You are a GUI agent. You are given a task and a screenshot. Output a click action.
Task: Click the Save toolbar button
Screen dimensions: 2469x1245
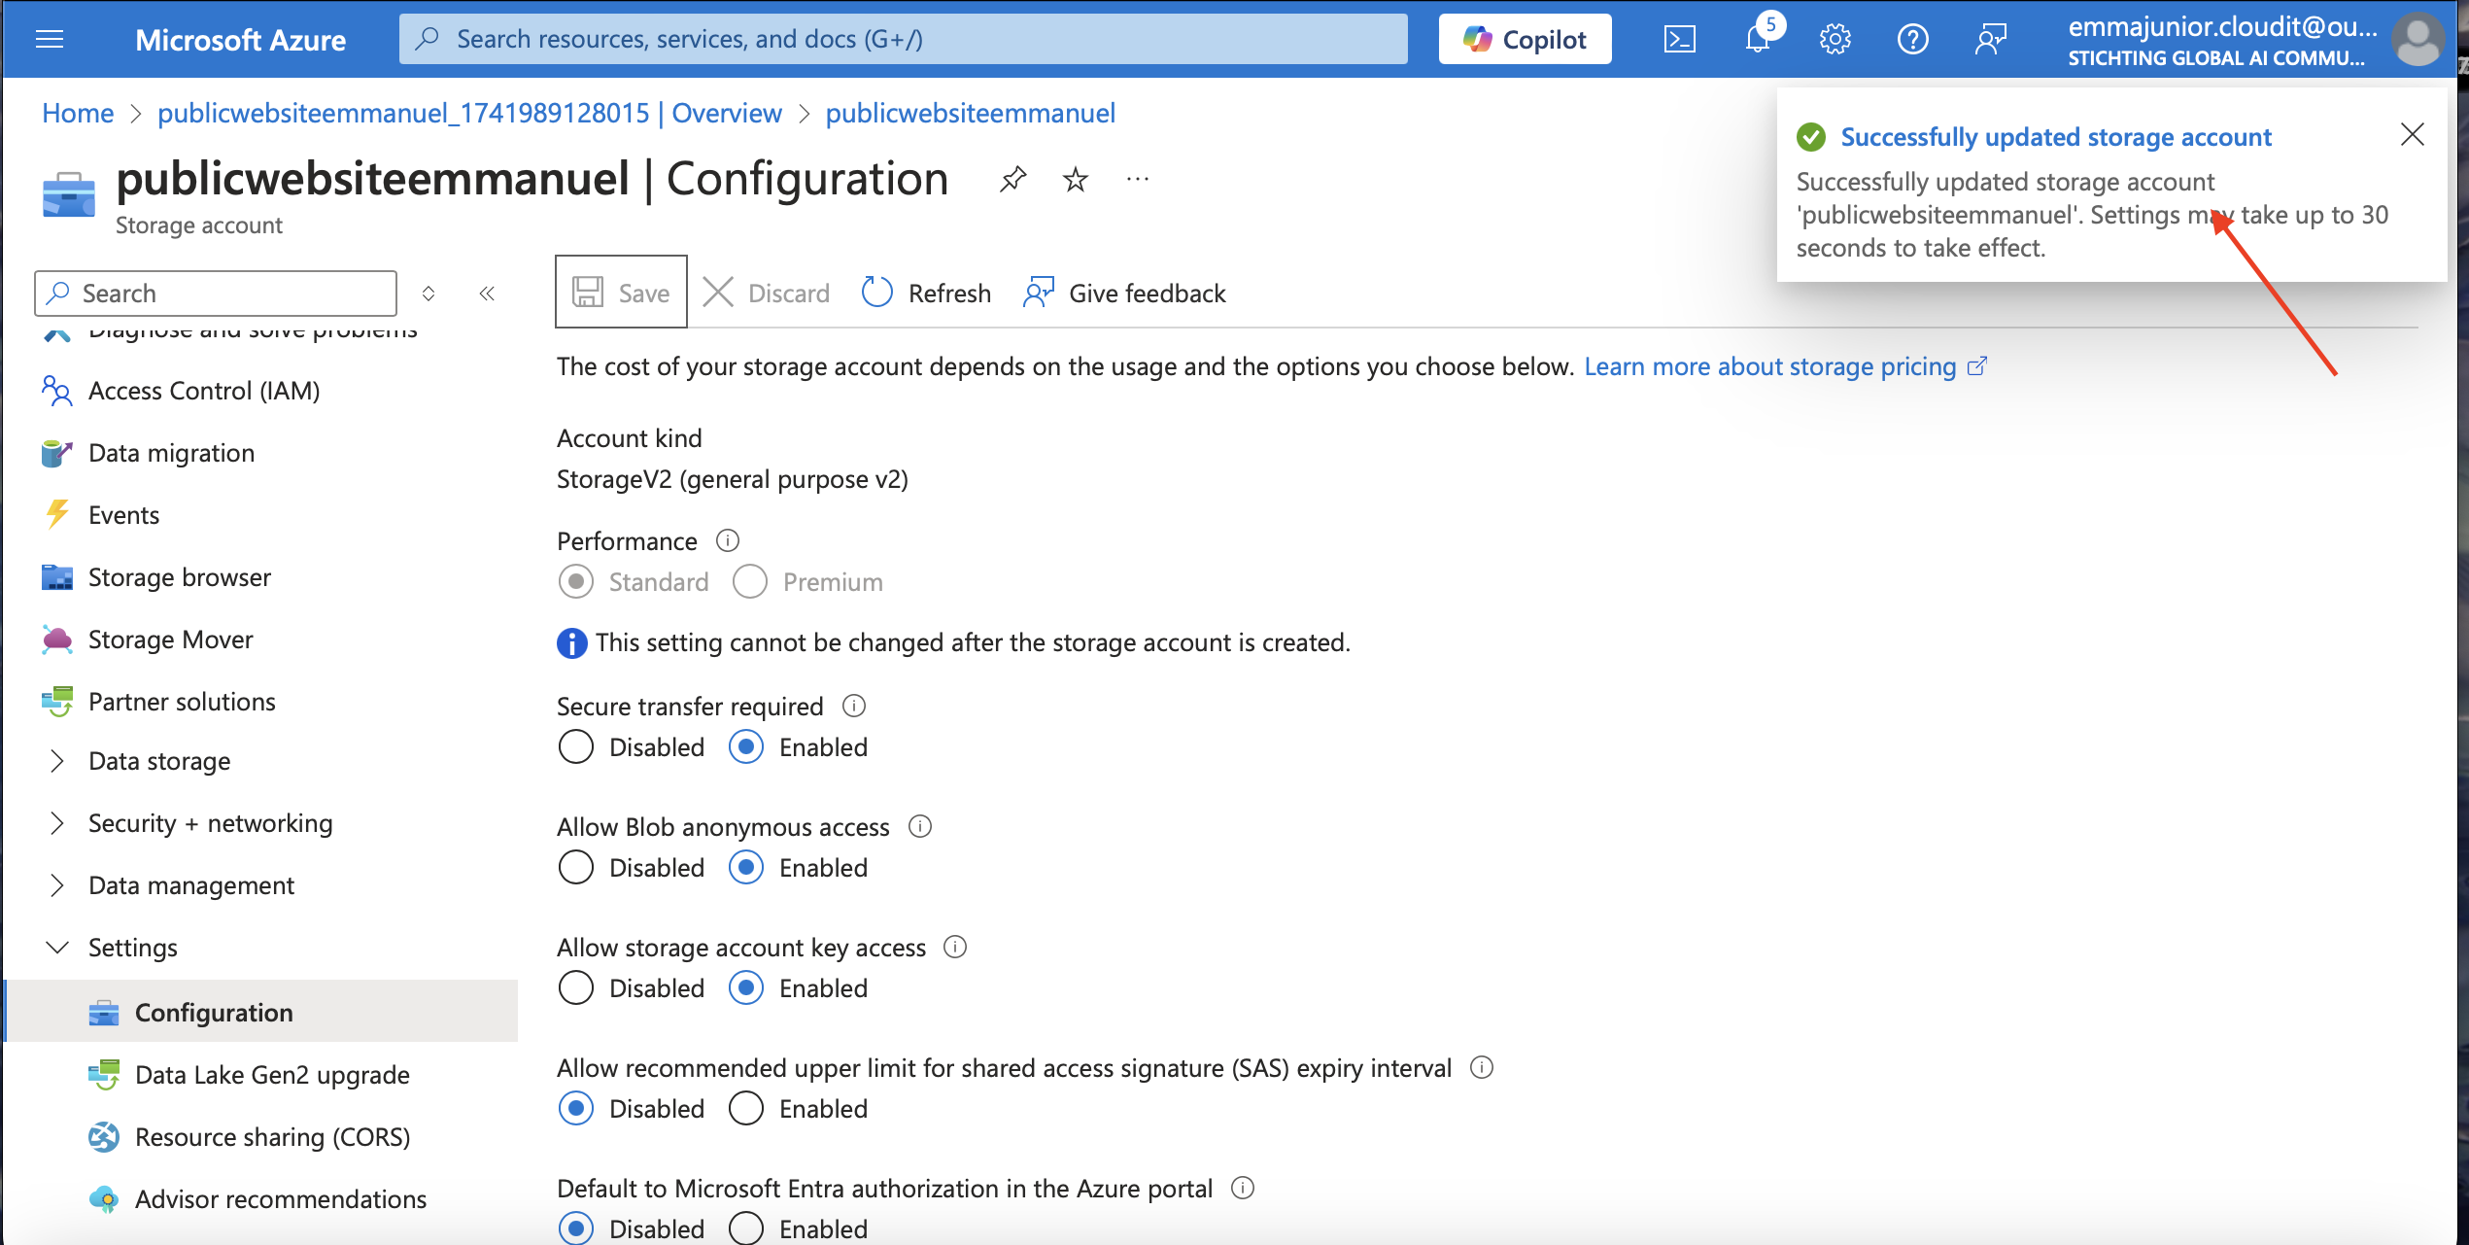pos(621,293)
